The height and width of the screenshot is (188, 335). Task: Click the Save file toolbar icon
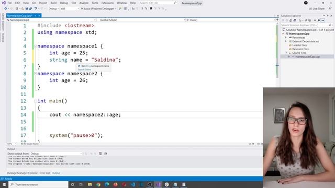coord(27,9)
